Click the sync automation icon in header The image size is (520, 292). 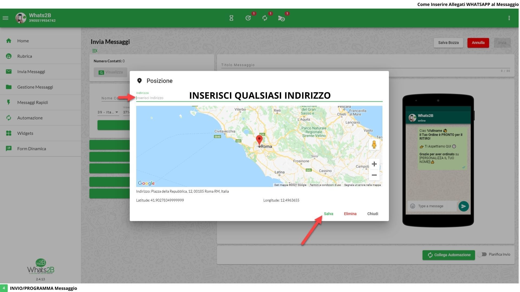coord(265,18)
